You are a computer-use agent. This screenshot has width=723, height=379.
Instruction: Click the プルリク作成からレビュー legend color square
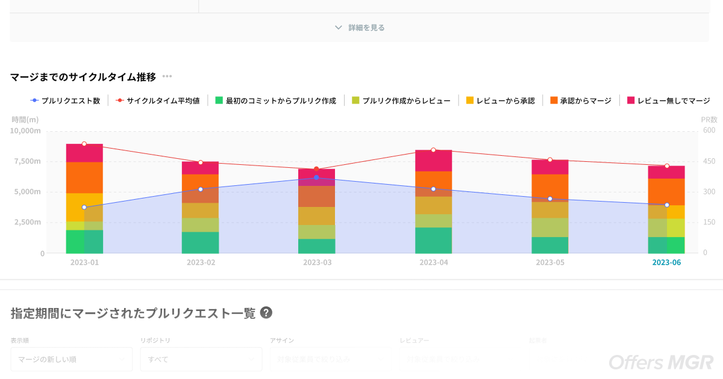pyautogui.click(x=355, y=100)
